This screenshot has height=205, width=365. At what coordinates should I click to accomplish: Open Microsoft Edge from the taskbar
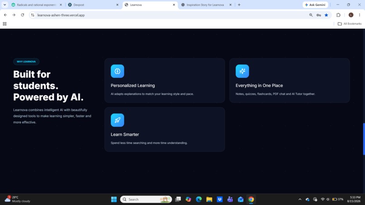199,200
